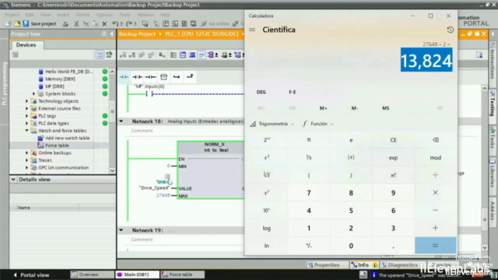Open the Properties inspector tab
The image size is (498, 280).
click(324, 264)
